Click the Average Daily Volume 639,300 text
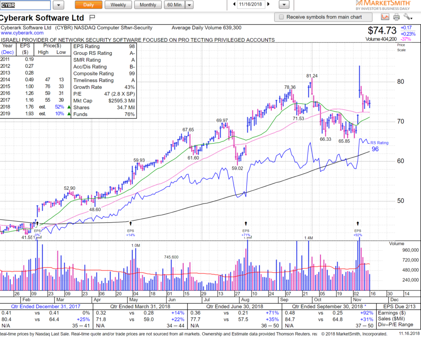Screen dimensions: 421x341 tap(206, 28)
